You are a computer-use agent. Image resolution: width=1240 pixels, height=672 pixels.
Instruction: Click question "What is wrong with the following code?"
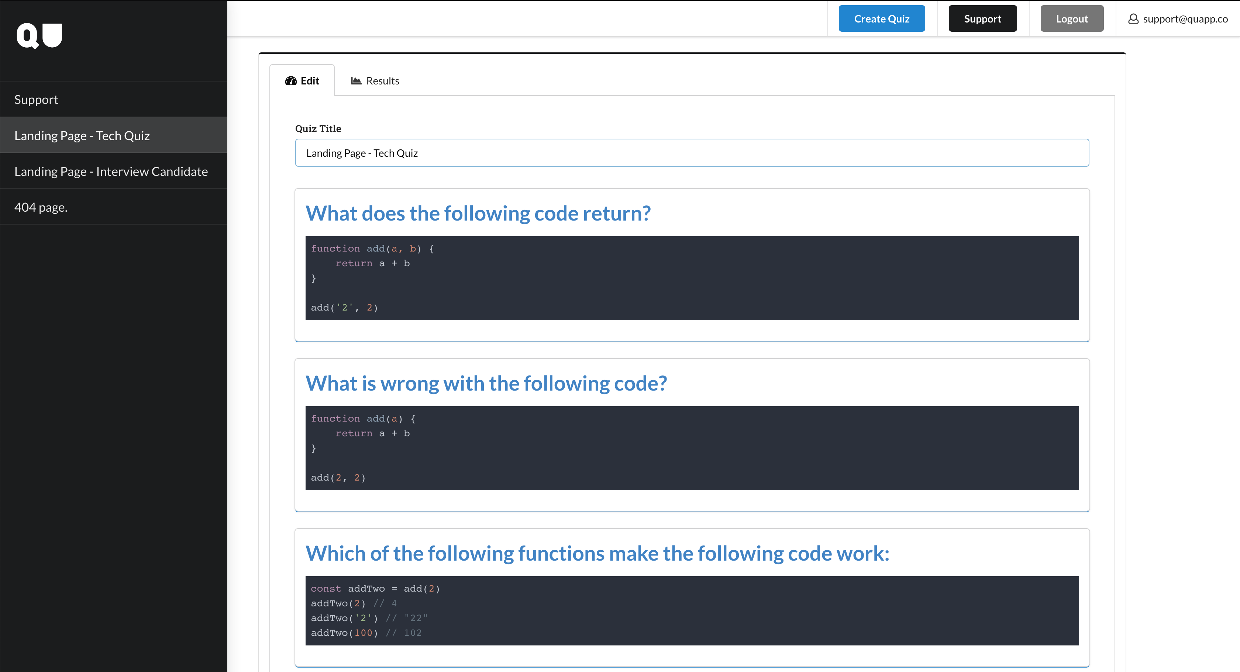[x=486, y=383]
